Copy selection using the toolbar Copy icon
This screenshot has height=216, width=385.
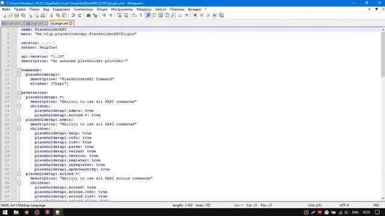click(x=58, y=16)
